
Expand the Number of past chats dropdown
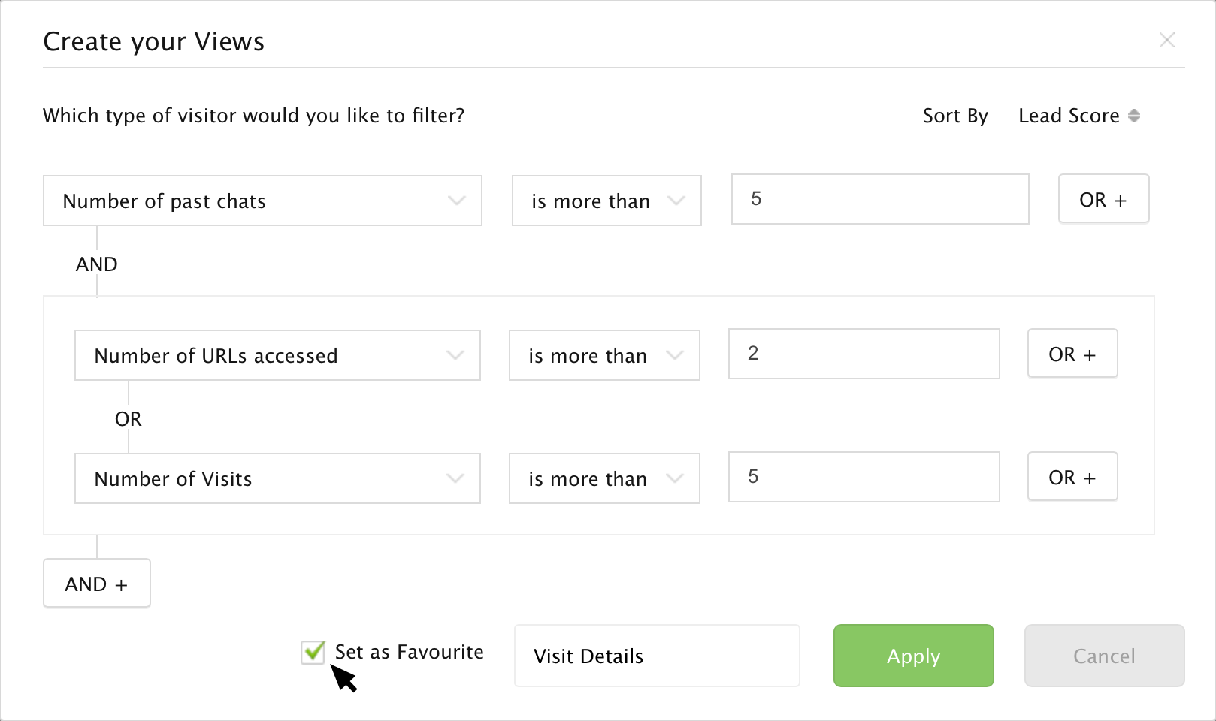pos(262,201)
